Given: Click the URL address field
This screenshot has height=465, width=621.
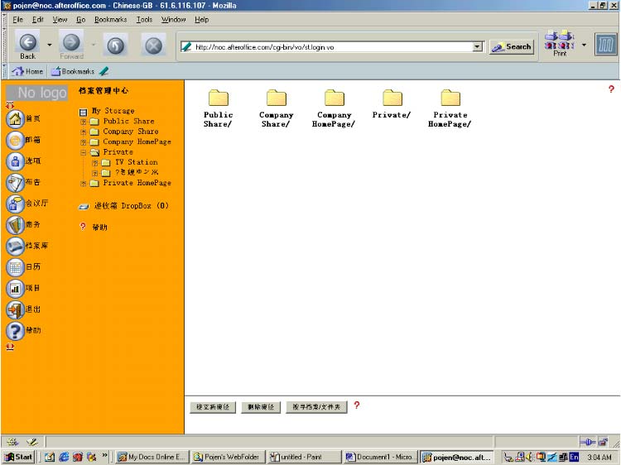Looking at the screenshot, I should [x=330, y=46].
